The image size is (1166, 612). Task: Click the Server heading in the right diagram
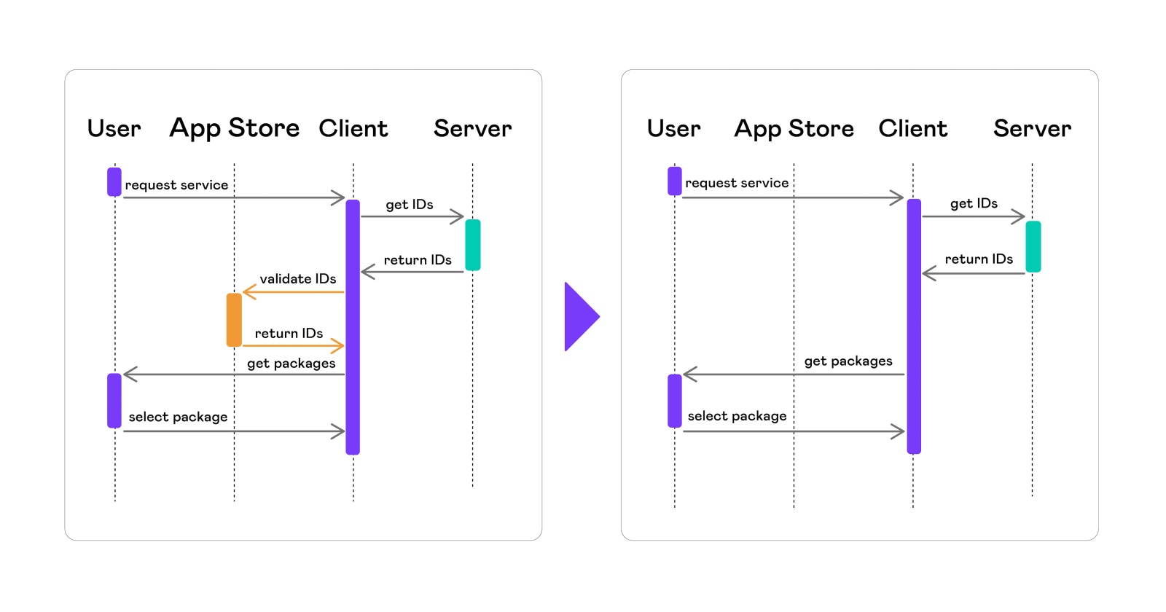tap(1032, 129)
